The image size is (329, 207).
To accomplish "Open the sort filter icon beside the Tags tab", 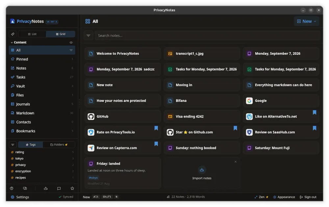I will [13, 145].
